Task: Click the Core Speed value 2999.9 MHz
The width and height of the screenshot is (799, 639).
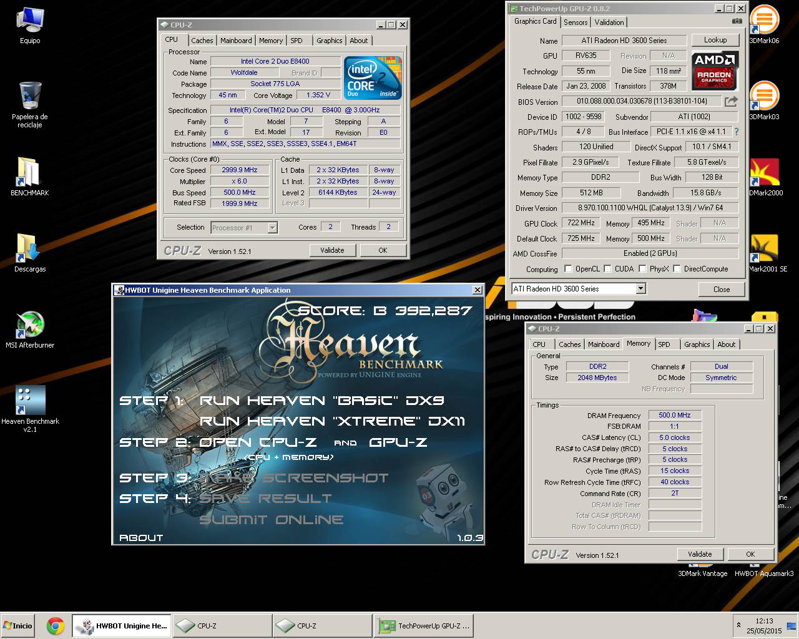Action: point(240,170)
